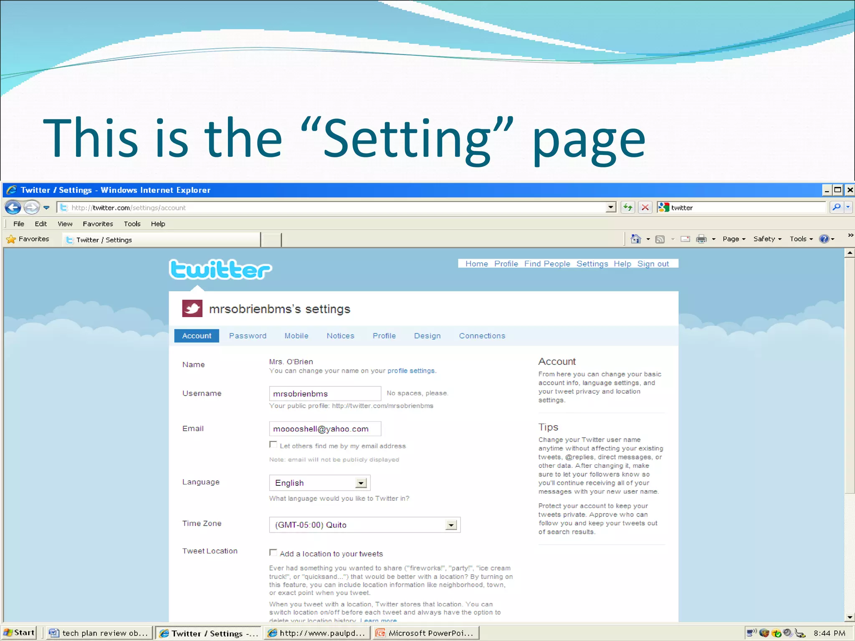The image size is (855, 641).
Task: Click the Stop loading red X icon
Action: tap(645, 207)
